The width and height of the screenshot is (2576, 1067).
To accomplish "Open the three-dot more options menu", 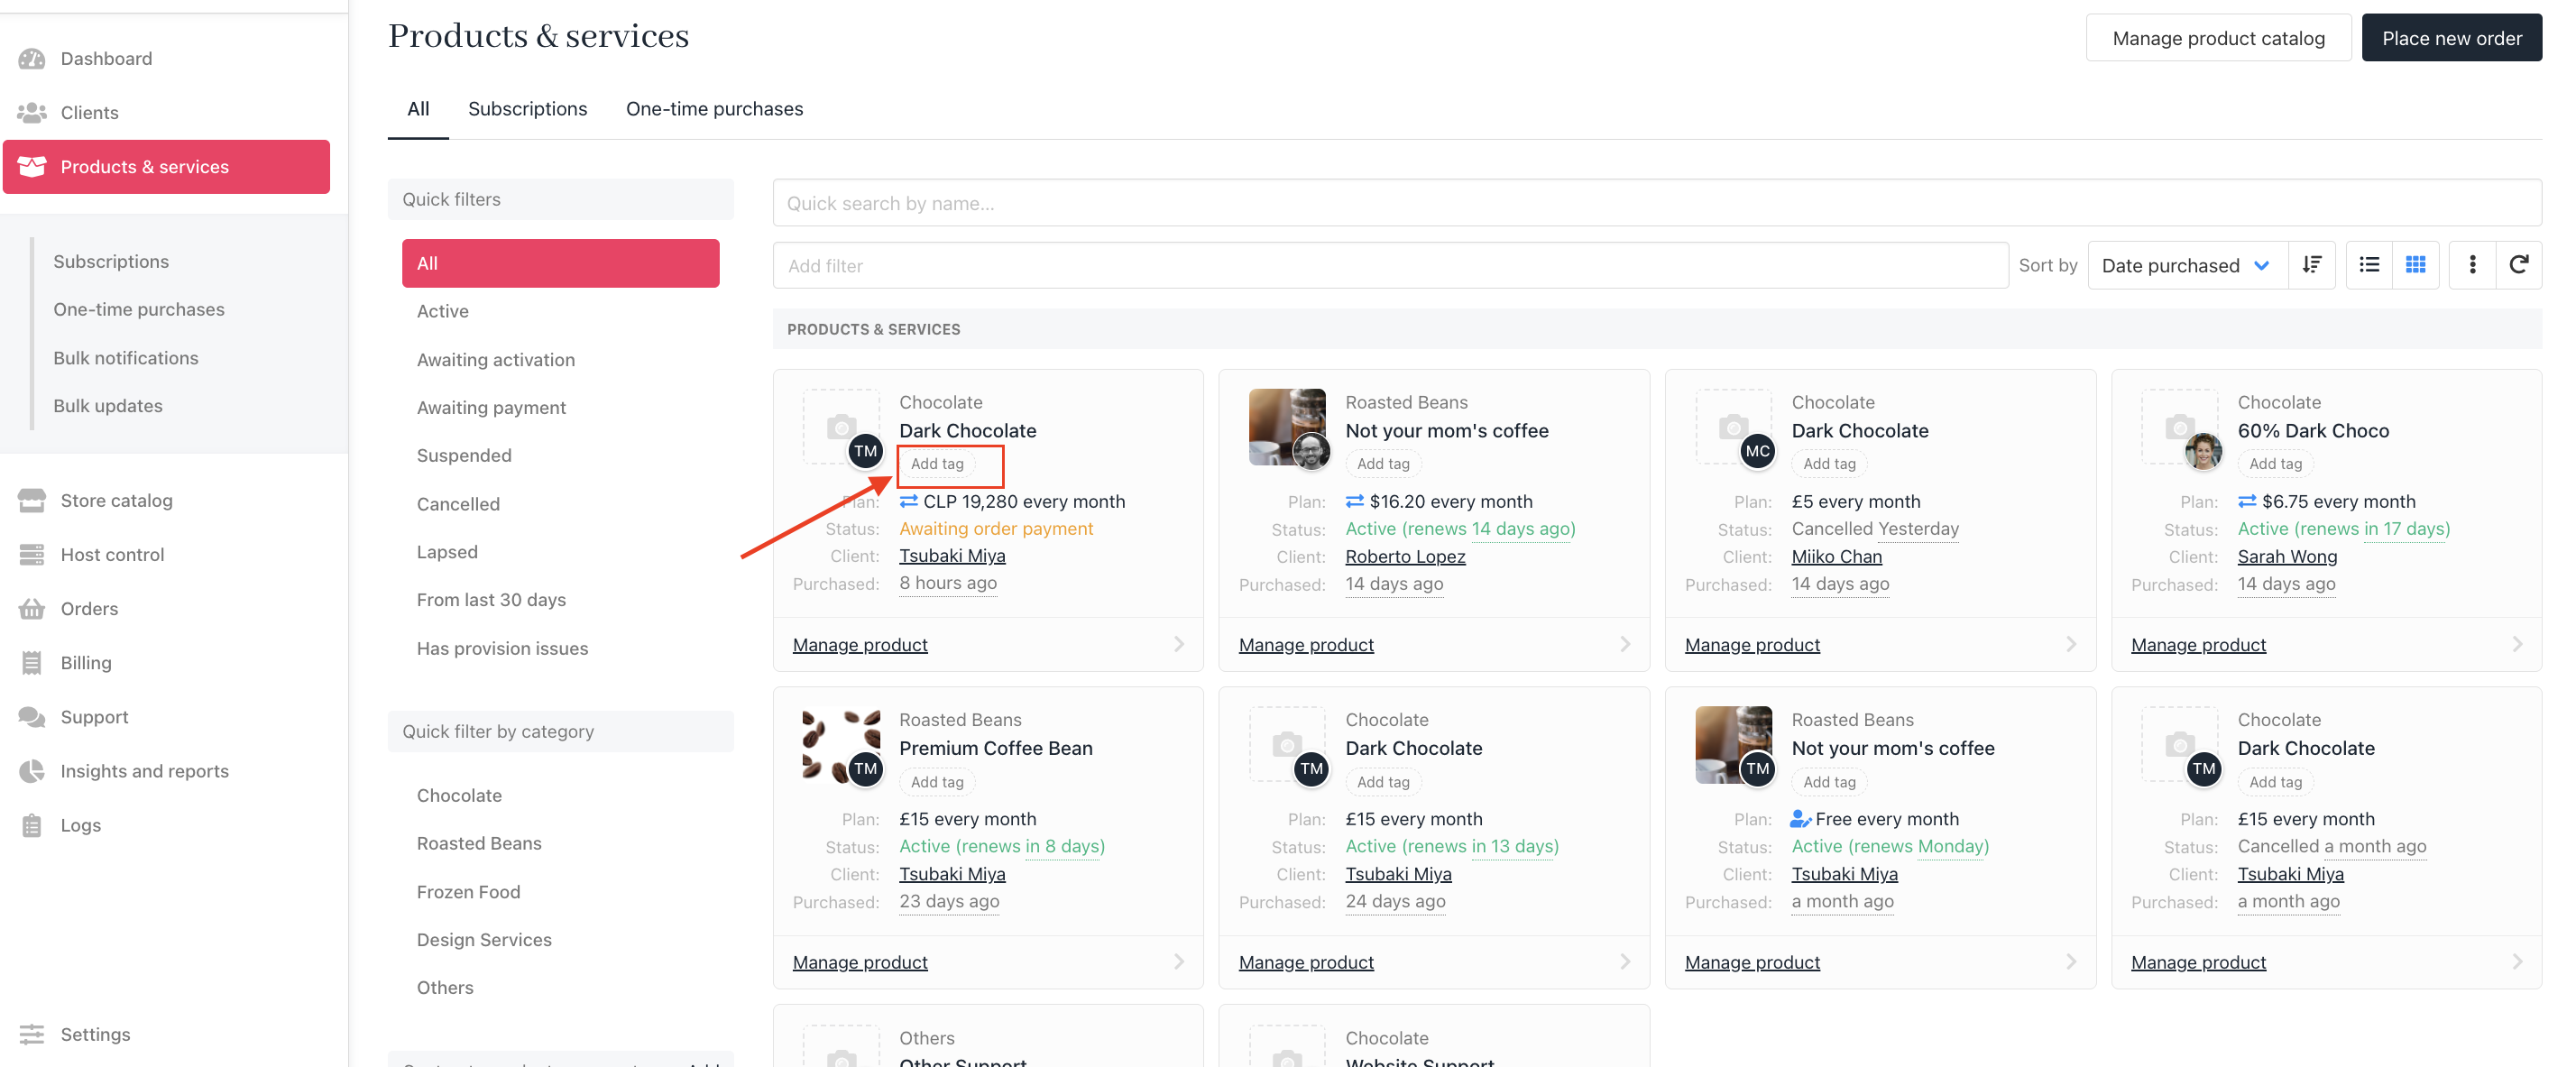I will 2472,265.
